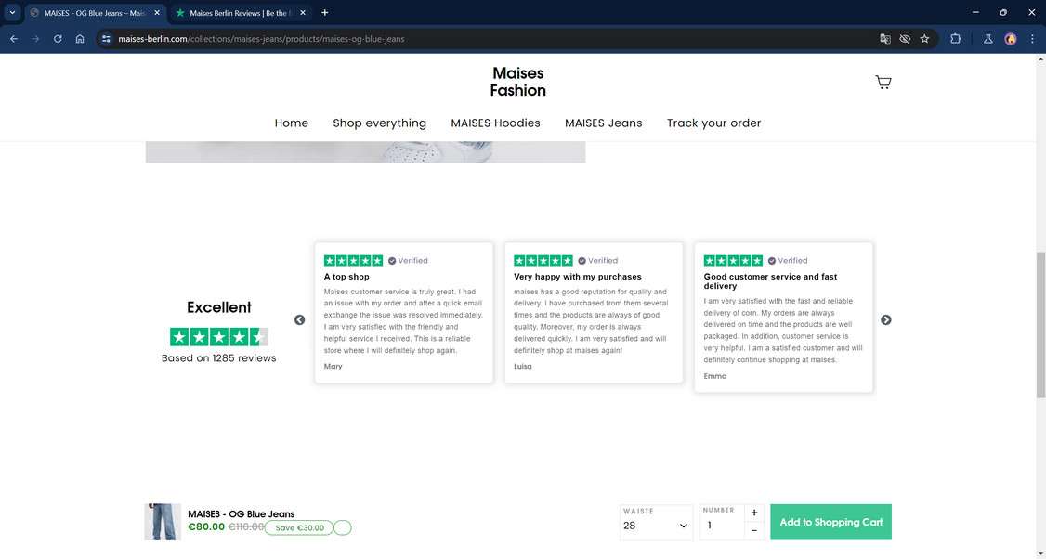
Task: Click Add to Shopping Cart button
Action: [x=830, y=522]
